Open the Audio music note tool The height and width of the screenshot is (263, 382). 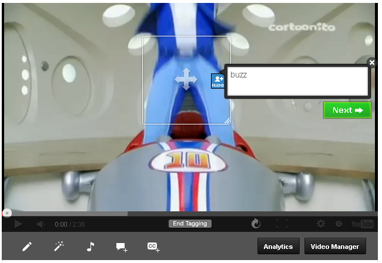pos(90,247)
